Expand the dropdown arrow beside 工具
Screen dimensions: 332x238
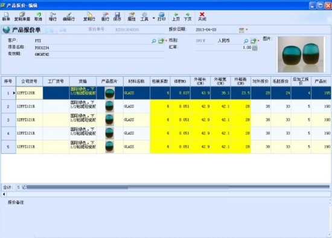[x=154, y=18]
